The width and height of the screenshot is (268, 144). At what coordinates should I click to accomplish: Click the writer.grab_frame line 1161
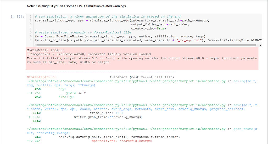point(108,117)
